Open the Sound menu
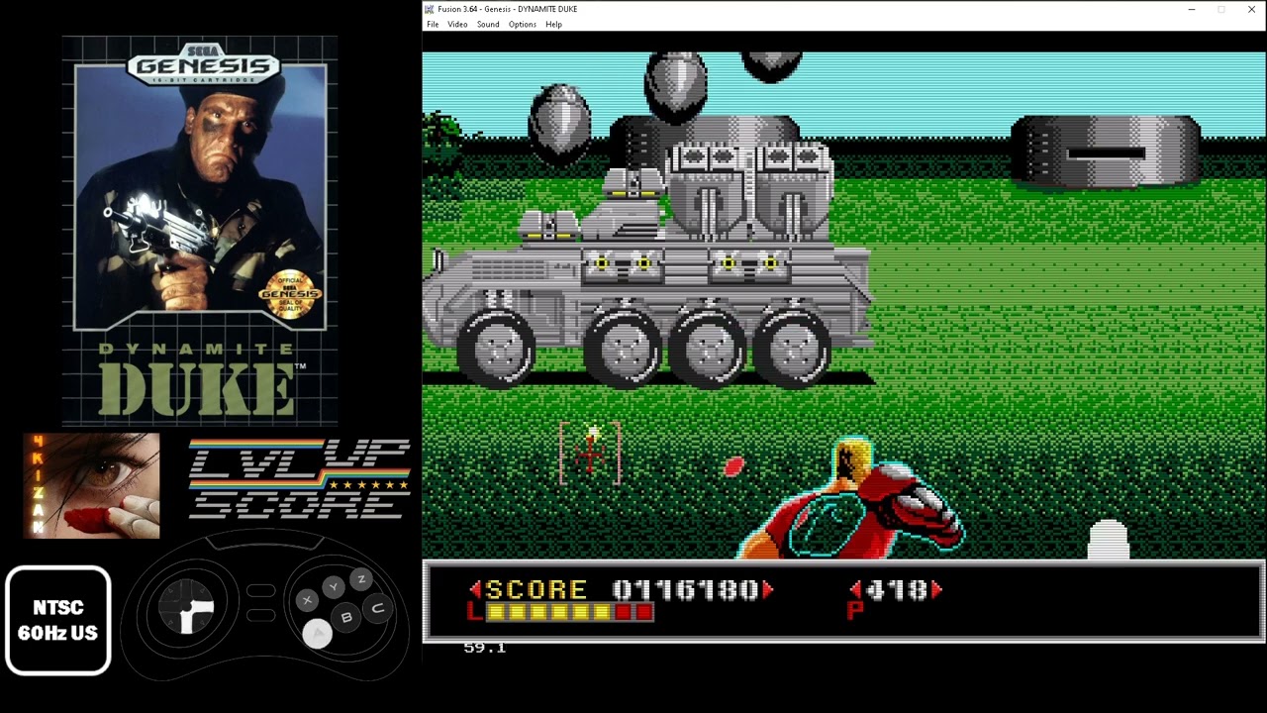Image resolution: width=1267 pixels, height=713 pixels. 488,25
